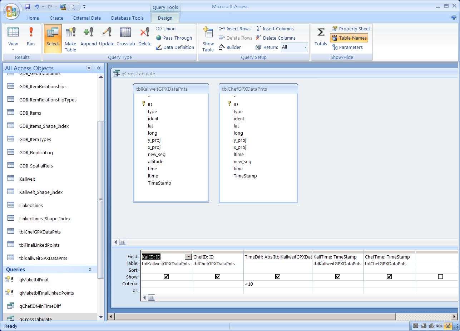
Task: Switch to Design view in status bar
Action: coord(447,326)
